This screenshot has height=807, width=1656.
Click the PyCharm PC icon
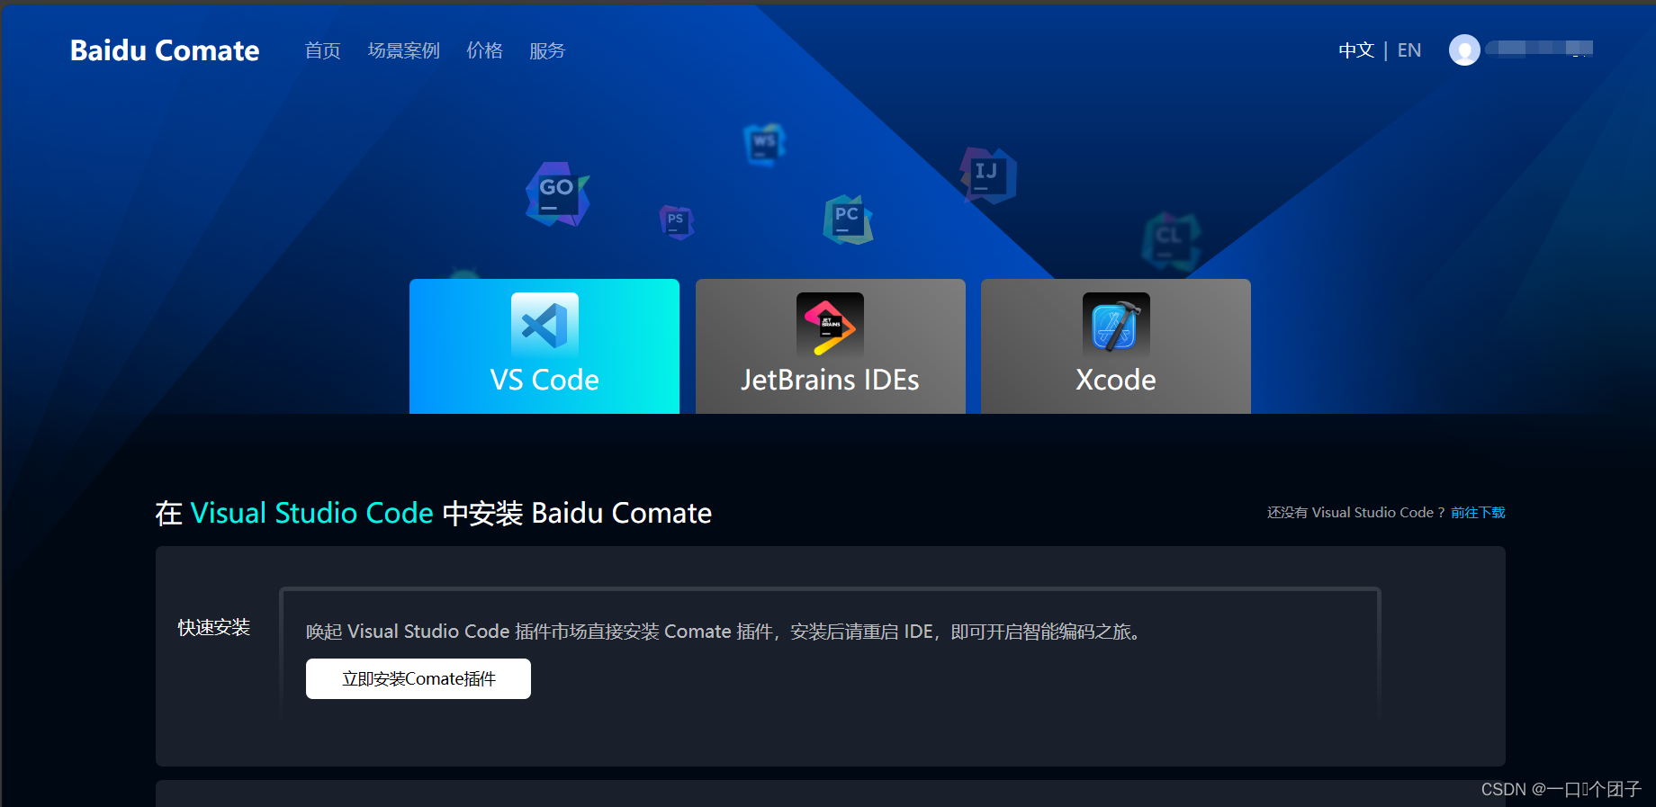click(x=848, y=220)
